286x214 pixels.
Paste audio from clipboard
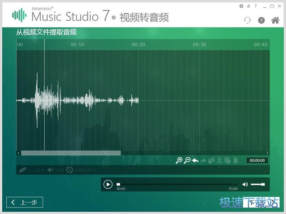(x=227, y=160)
